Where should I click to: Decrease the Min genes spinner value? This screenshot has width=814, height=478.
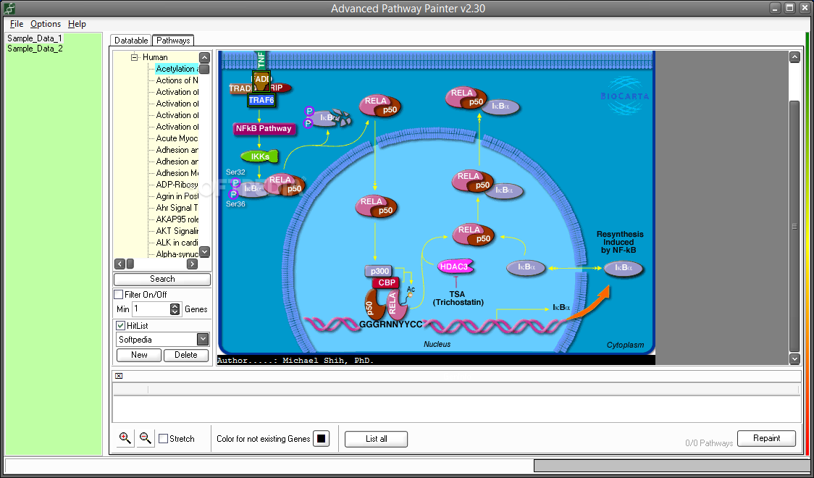coord(175,312)
